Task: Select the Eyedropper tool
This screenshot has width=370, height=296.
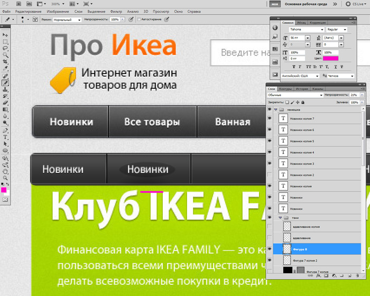Action: [5, 69]
